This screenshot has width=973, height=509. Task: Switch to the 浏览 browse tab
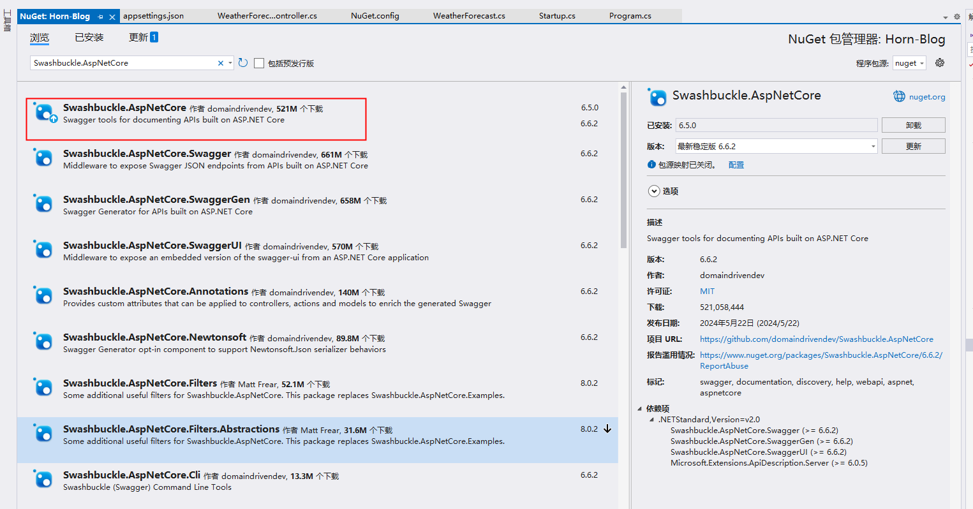40,38
